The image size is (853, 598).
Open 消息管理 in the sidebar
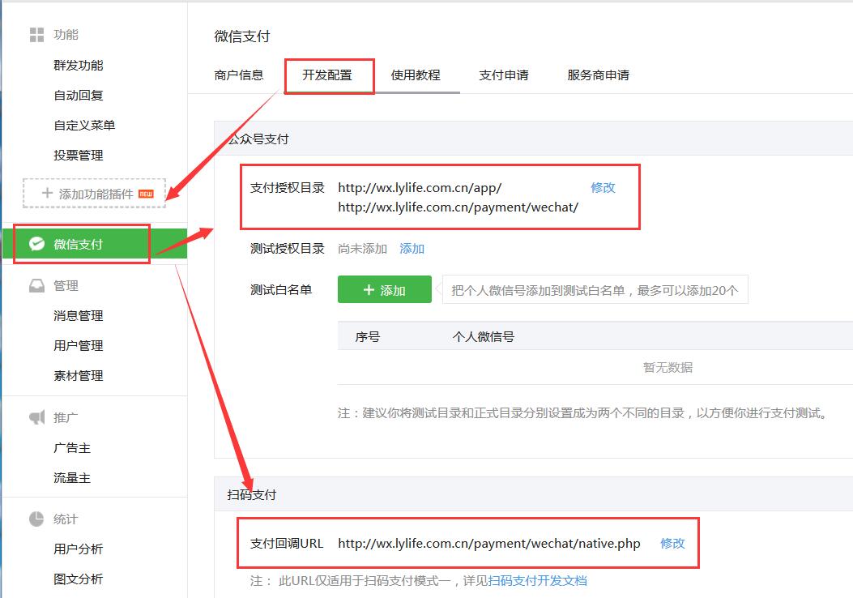point(79,315)
